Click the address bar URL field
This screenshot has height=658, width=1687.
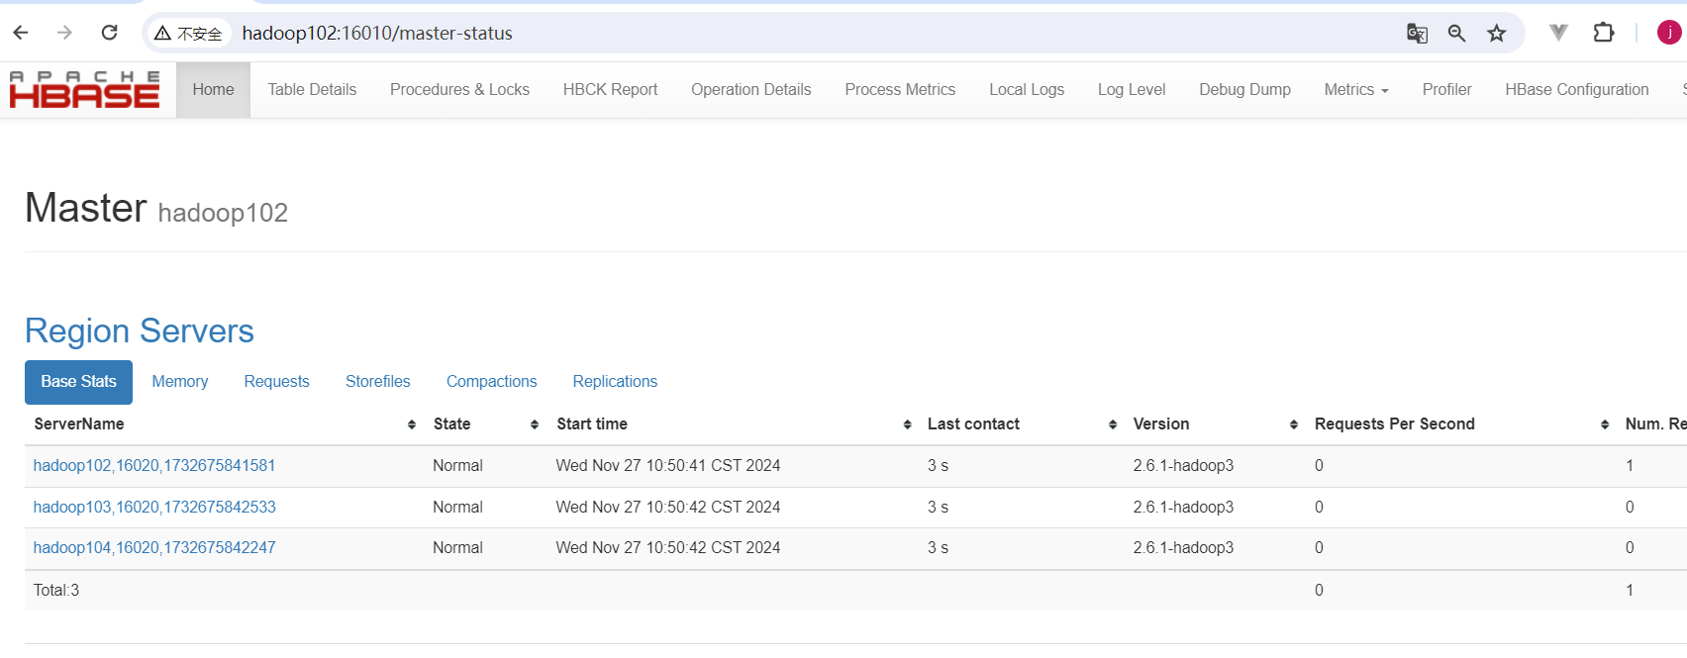point(812,33)
